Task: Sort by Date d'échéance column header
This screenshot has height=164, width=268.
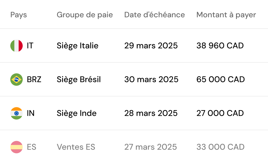Action: [155, 15]
